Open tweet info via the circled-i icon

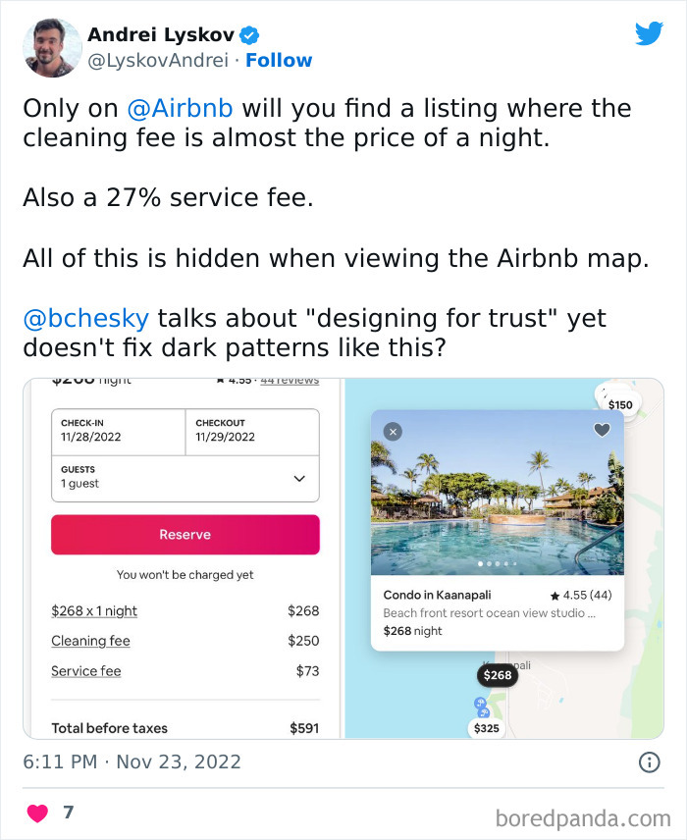649,761
